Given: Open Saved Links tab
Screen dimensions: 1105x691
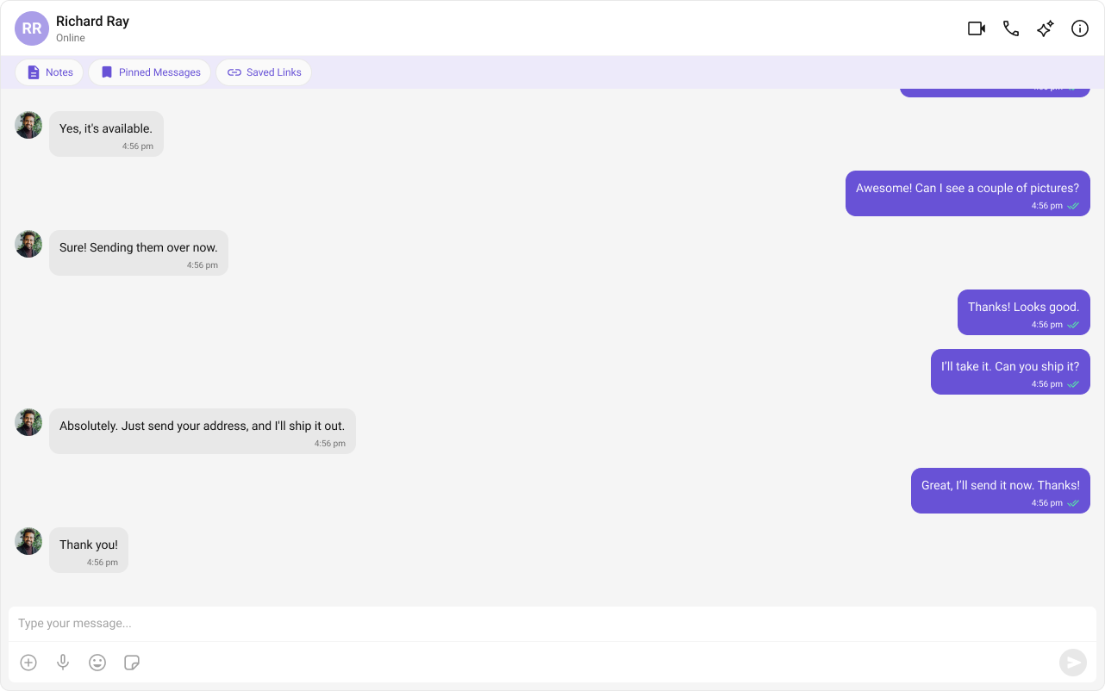Looking at the screenshot, I should pos(264,72).
